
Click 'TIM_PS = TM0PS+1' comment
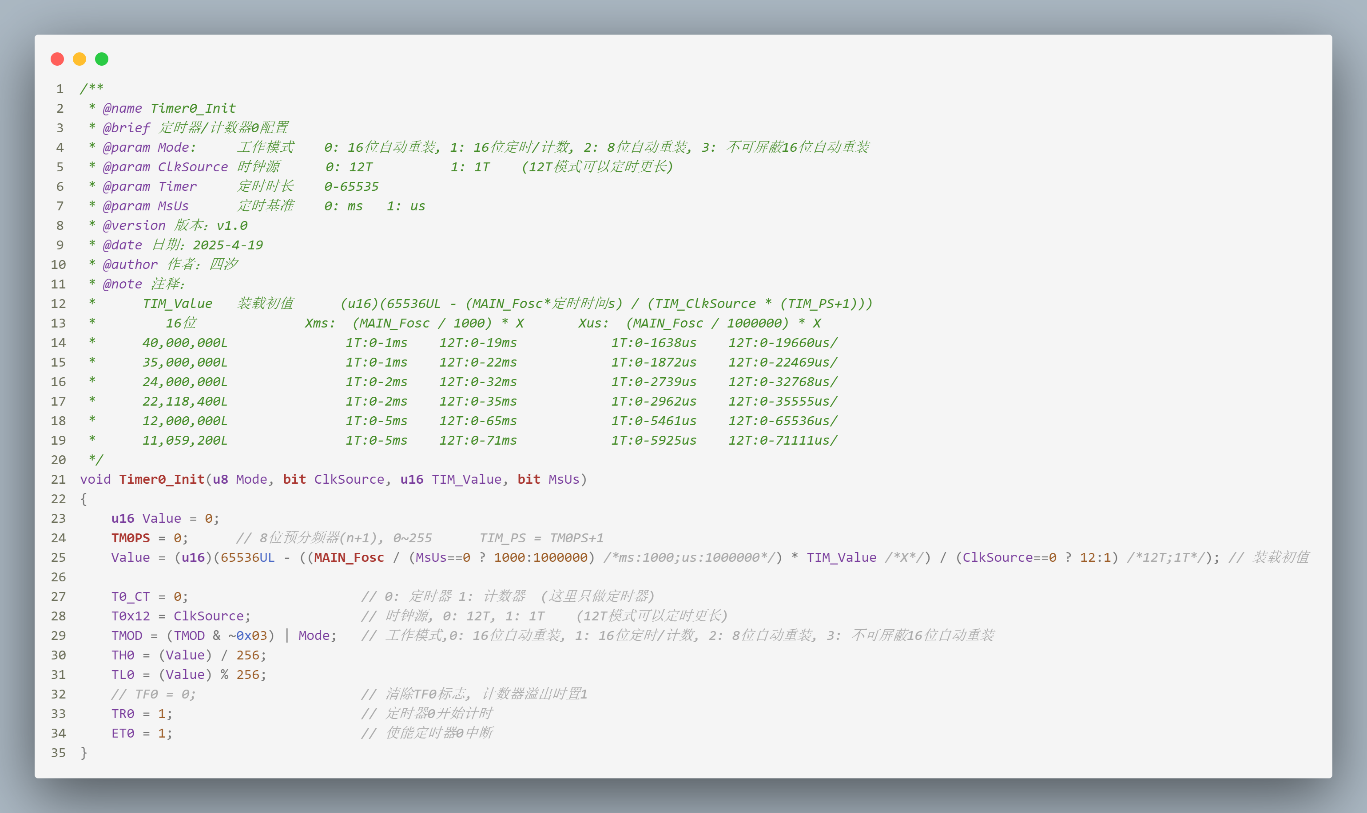(x=541, y=538)
